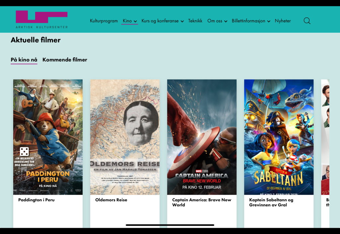Click the Paddington i Peru title link

pos(36,200)
